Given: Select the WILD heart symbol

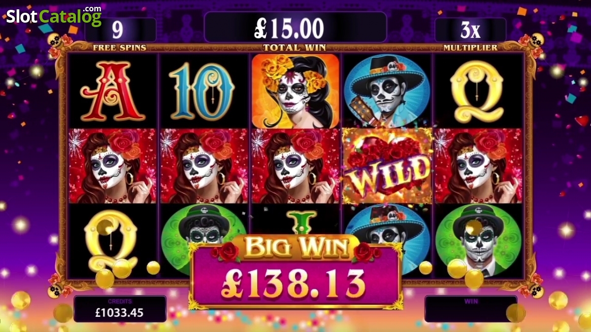Looking at the screenshot, I should (x=387, y=166).
